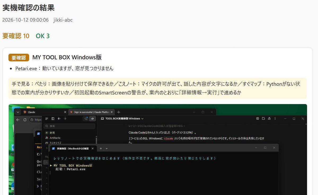Click the PowerShell icon on the back terminal tab
The height and width of the screenshot is (195, 318).
39,134
